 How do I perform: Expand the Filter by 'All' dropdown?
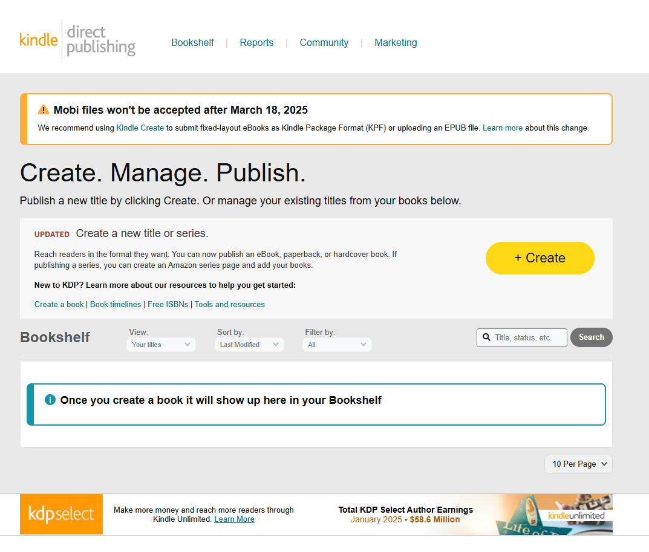tap(337, 345)
